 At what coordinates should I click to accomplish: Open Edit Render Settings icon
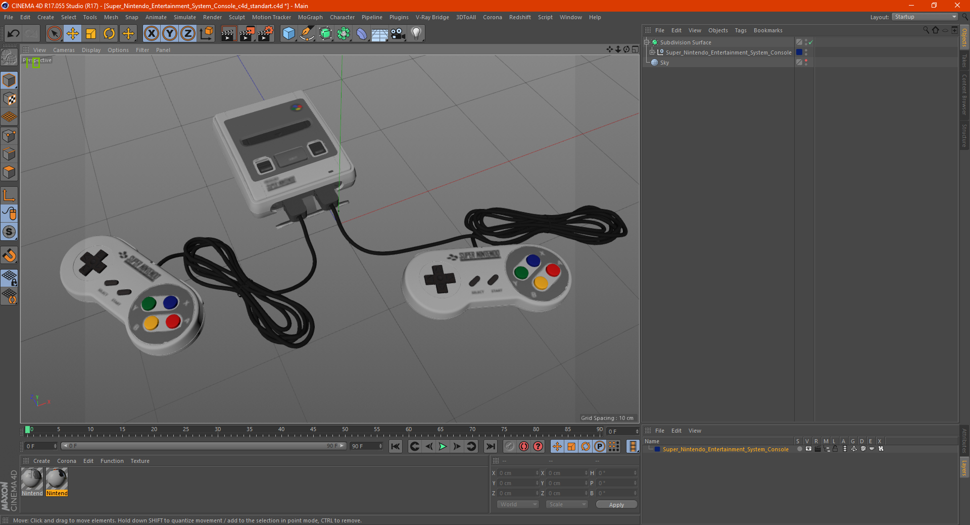pos(266,34)
